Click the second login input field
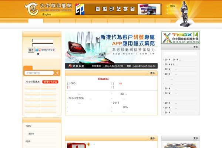This screenshot has width=222, height=148. 43,45
